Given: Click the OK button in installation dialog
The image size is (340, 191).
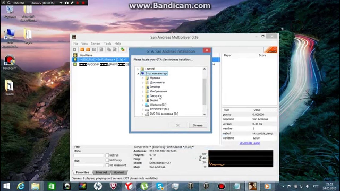Looking at the screenshot, I should (178, 125).
